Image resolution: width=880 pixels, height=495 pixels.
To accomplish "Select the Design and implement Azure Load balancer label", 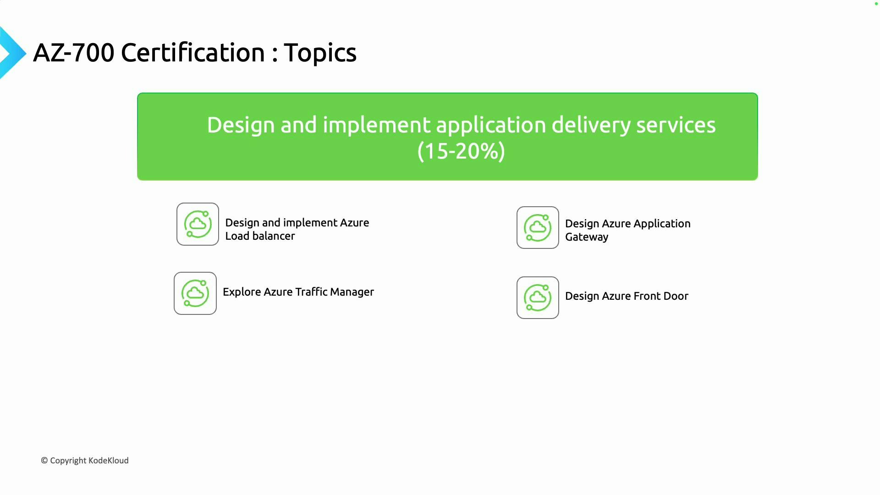I will point(297,229).
